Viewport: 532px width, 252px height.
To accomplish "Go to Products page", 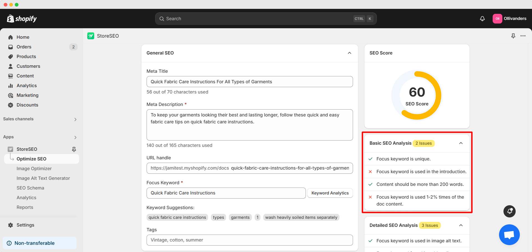I will (42, 56).
